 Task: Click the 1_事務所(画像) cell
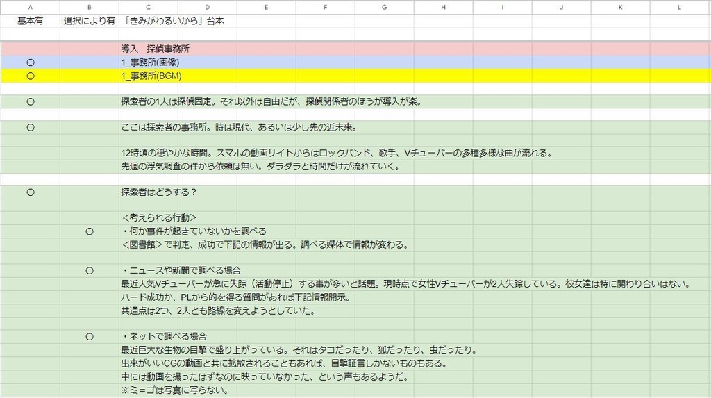(150, 63)
